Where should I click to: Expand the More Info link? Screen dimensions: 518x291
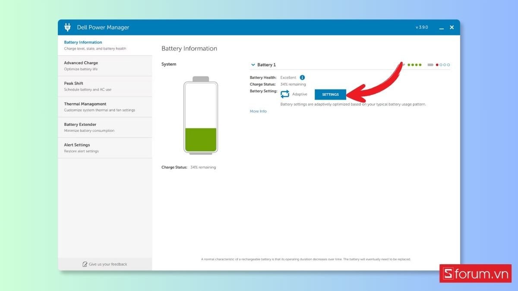coord(258,111)
